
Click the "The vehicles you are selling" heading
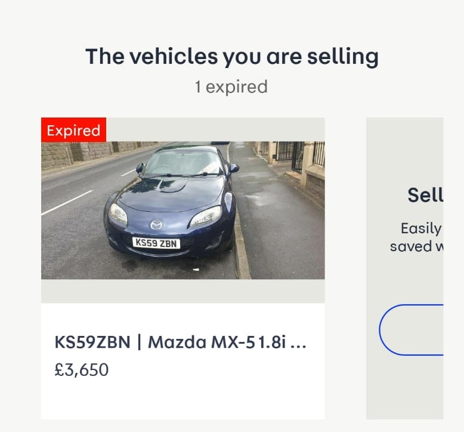231,57
